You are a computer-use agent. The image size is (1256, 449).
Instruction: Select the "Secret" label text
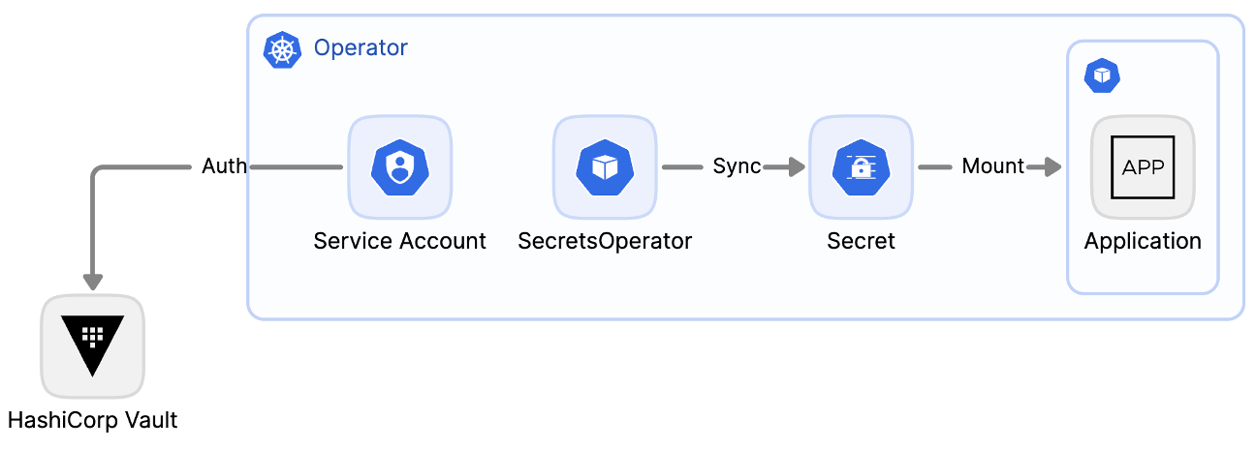click(x=861, y=241)
